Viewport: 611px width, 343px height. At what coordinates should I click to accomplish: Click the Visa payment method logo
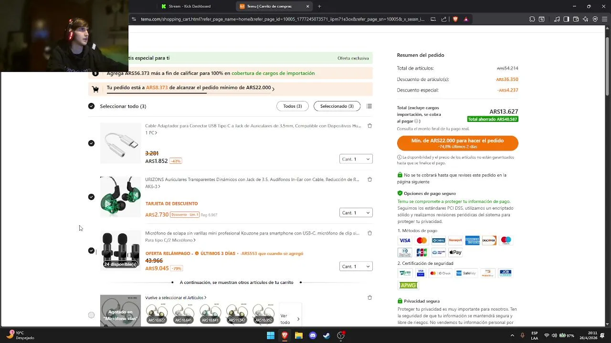click(x=405, y=241)
